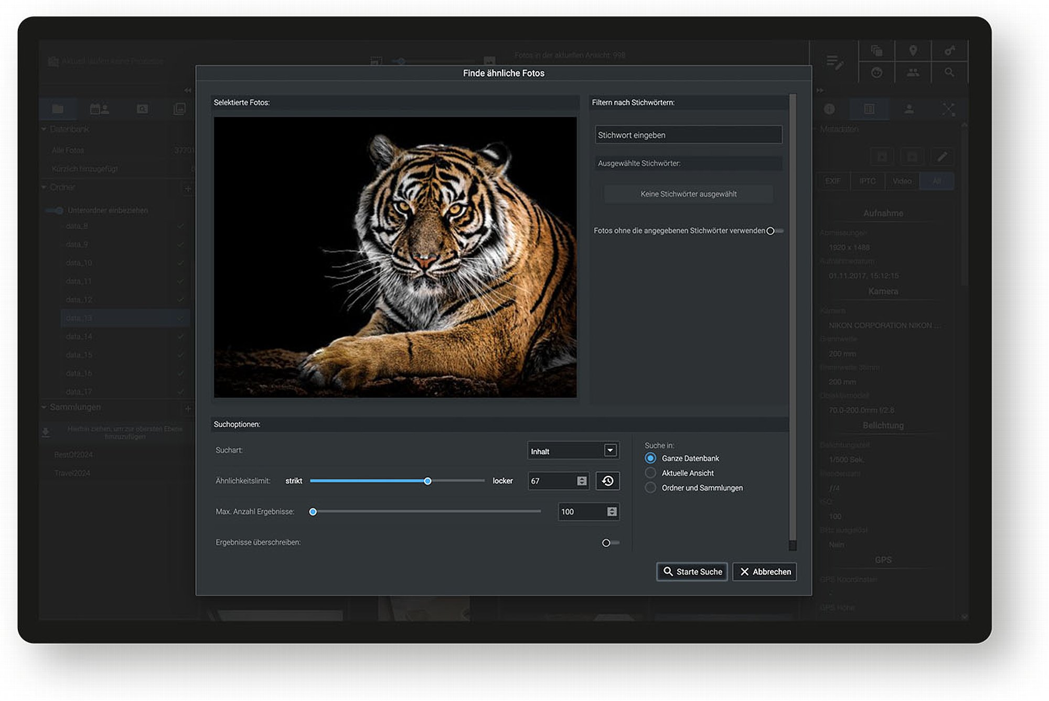Click the Max. Anzahl Ergebnisse stepper at 100
The height and width of the screenshot is (701, 1049).
pos(612,512)
